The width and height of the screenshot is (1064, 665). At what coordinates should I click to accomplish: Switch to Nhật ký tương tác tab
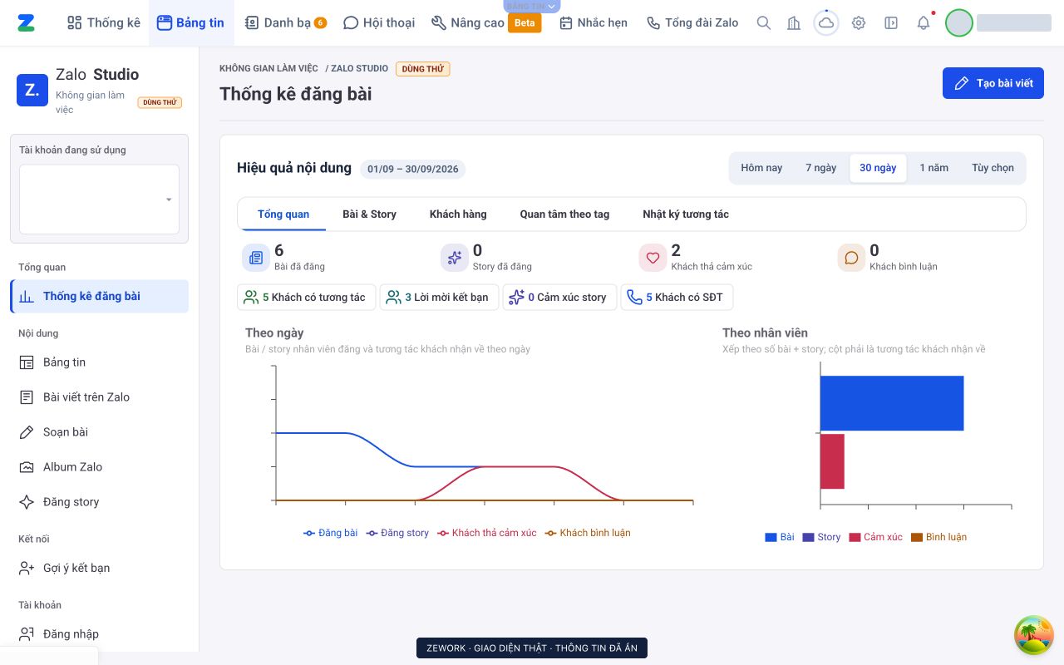click(686, 214)
